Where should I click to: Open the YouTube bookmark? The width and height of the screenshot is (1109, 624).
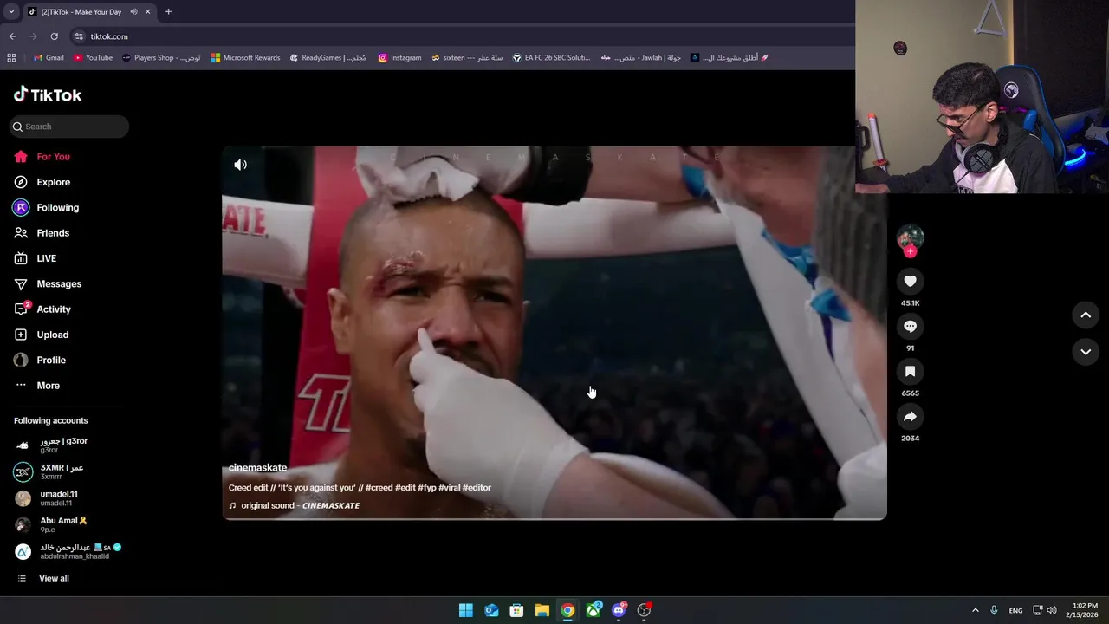[x=93, y=58]
